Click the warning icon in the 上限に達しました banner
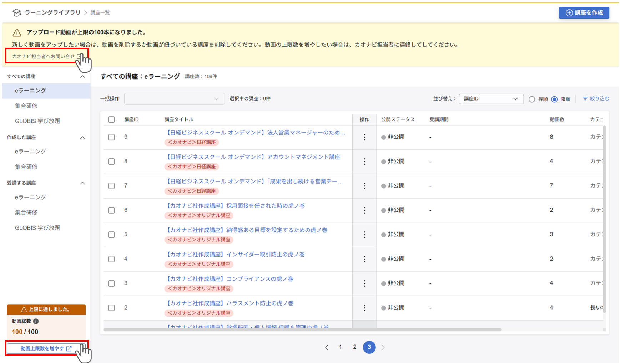Image resolution: width=620 pixels, height=363 pixels. click(x=24, y=309)
